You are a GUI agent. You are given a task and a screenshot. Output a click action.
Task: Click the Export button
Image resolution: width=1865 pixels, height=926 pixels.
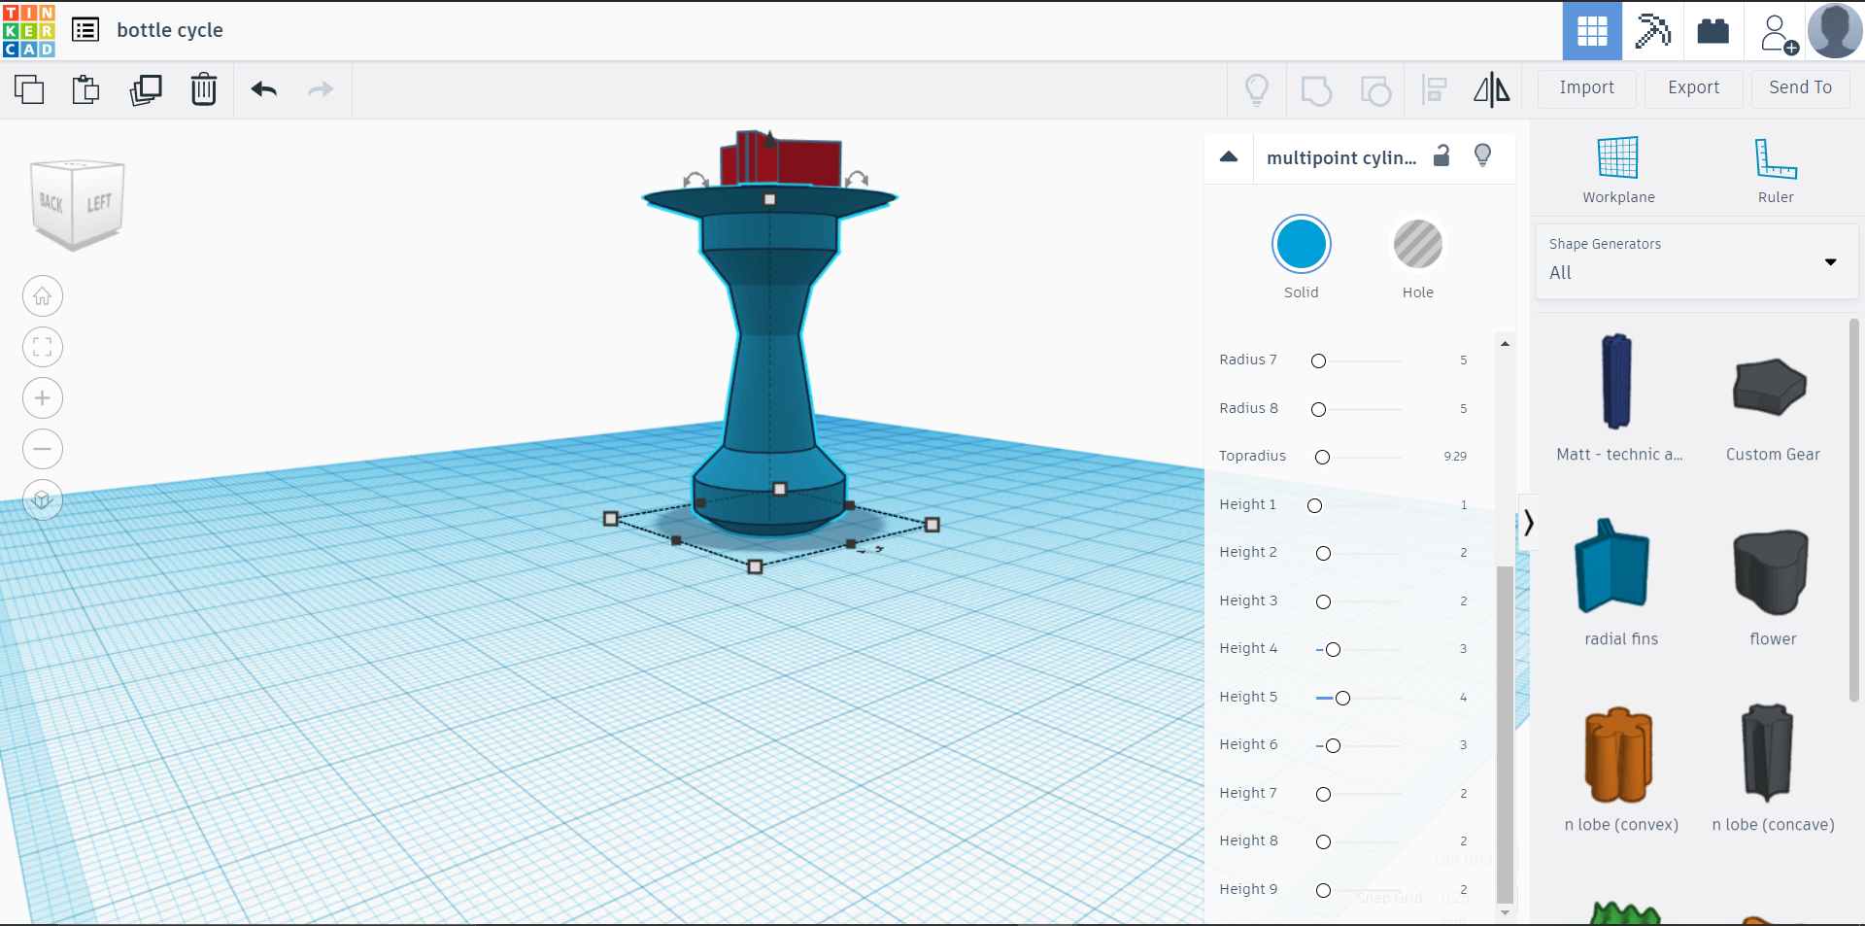pos(1692,87)
